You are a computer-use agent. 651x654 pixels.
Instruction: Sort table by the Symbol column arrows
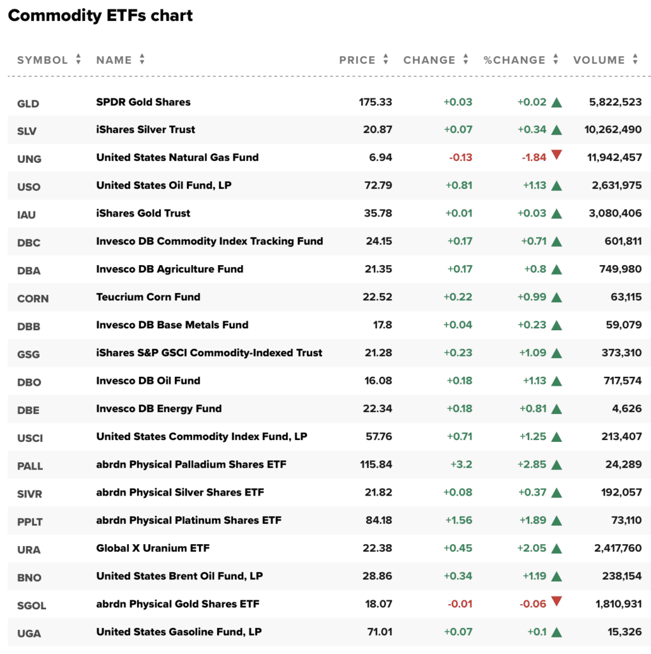79,59
